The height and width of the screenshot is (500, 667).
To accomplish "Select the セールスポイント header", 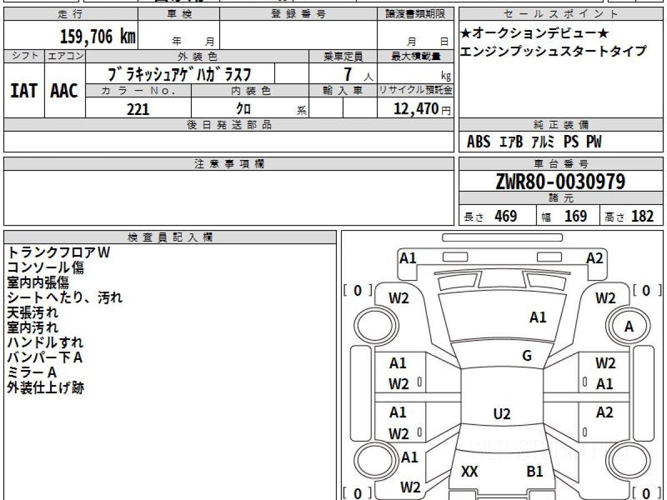I will point(561,14).
